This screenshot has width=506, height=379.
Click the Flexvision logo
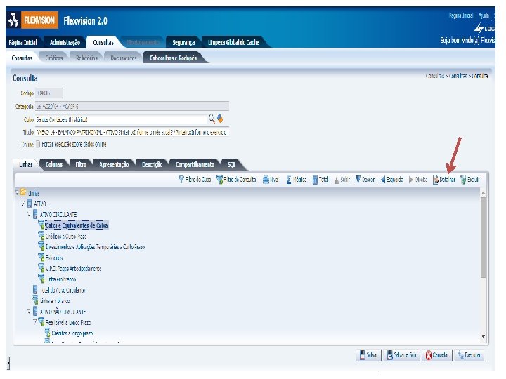[33, 20]
